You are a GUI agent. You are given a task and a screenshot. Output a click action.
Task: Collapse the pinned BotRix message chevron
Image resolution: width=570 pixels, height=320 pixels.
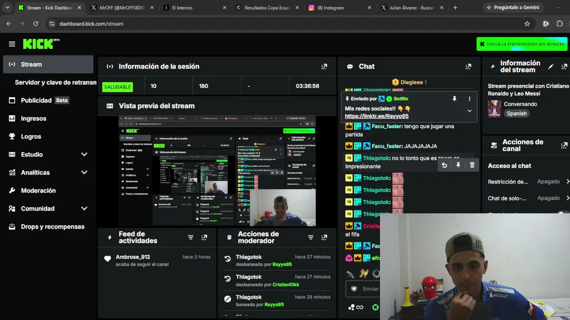pyautogui.click(x=469, y=111)
